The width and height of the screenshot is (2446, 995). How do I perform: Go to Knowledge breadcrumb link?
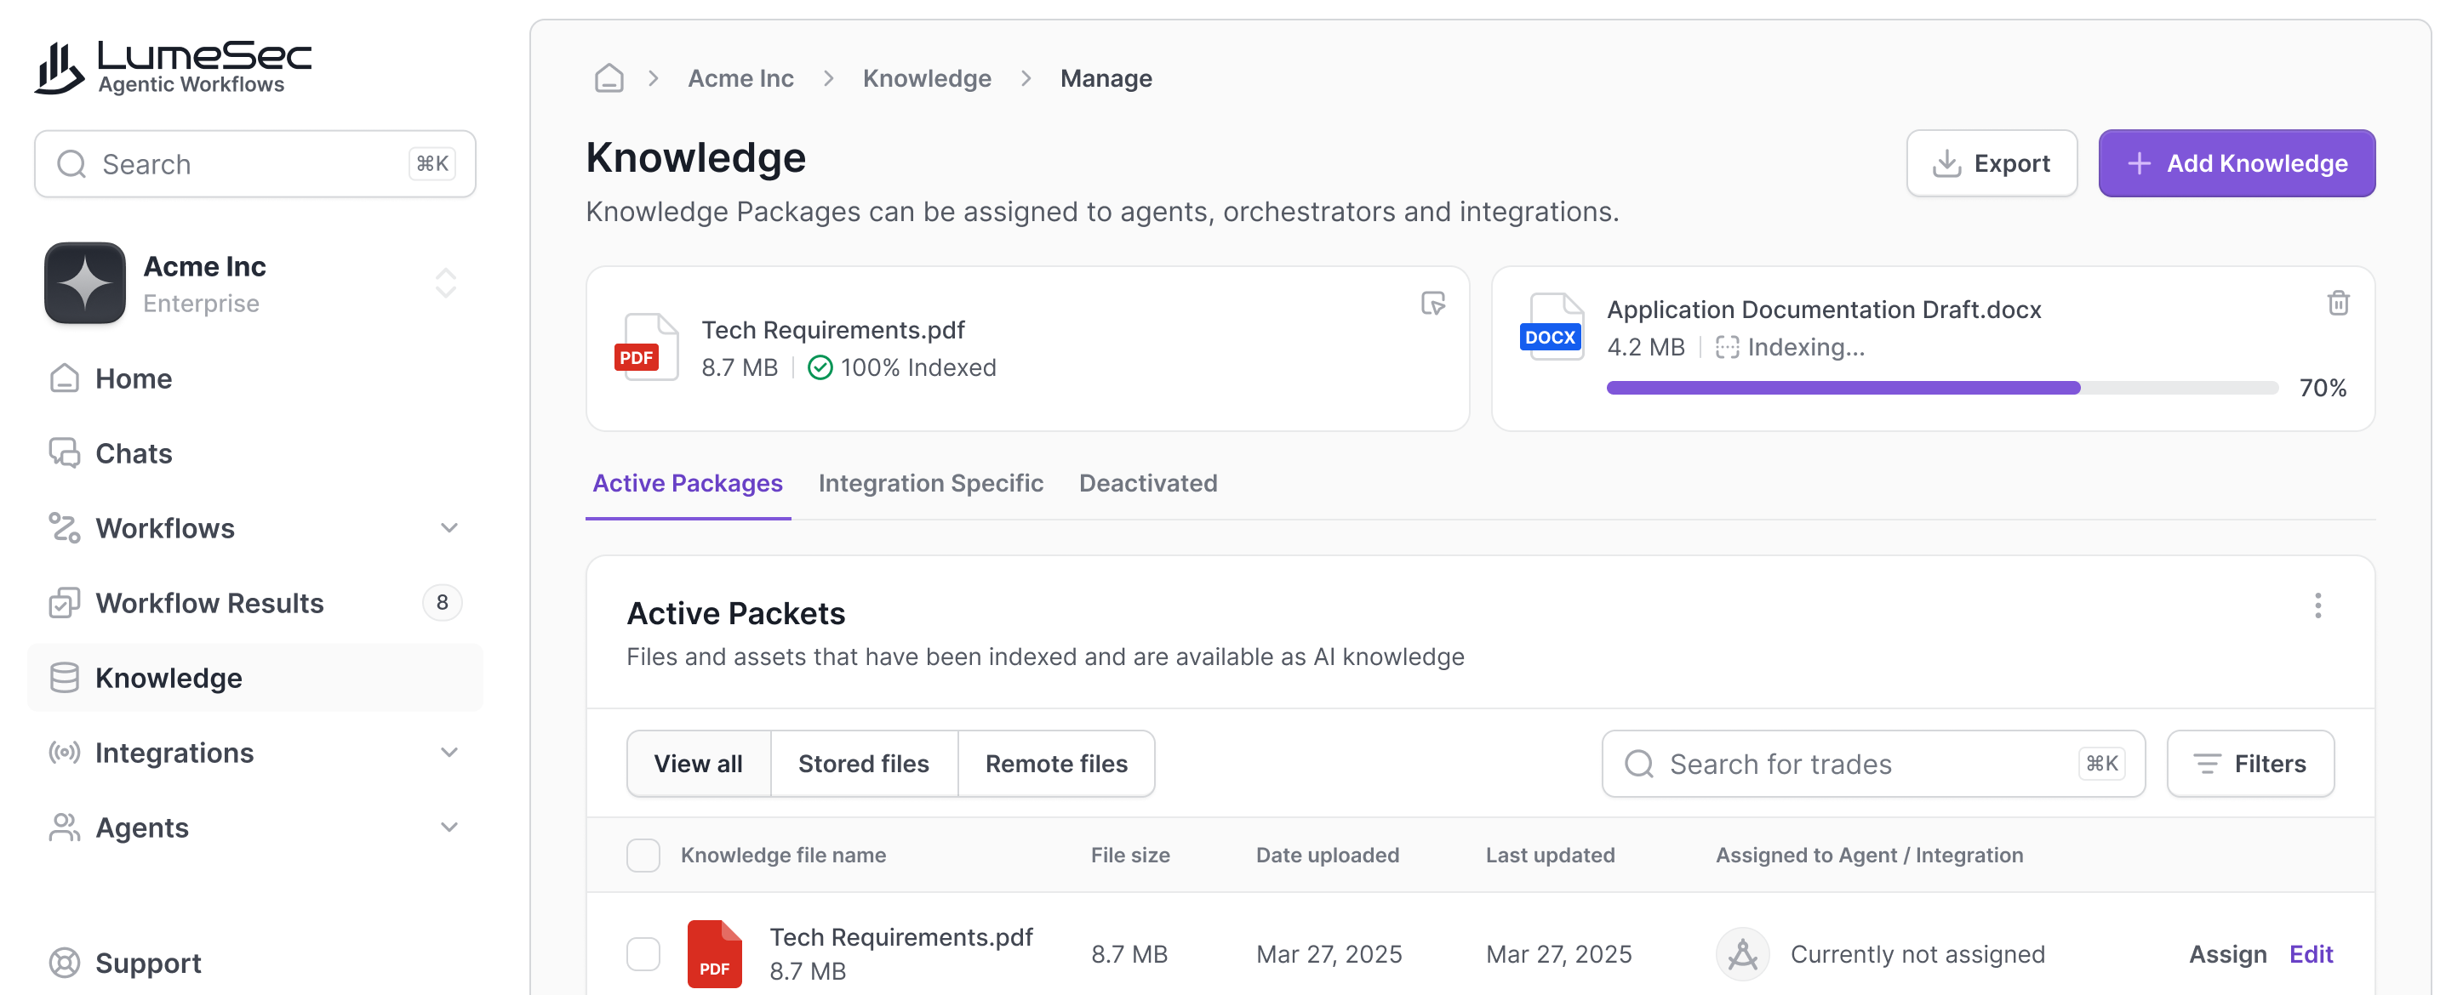click(927, 77)
